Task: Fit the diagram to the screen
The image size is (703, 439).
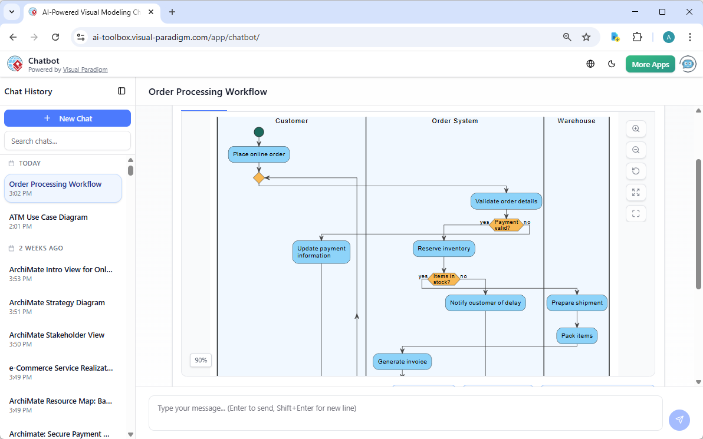Action: pyautogui.click(x=636, y=192)
